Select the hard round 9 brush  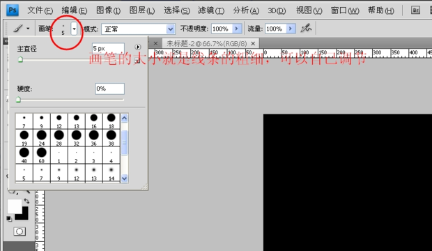coord(42,121)
